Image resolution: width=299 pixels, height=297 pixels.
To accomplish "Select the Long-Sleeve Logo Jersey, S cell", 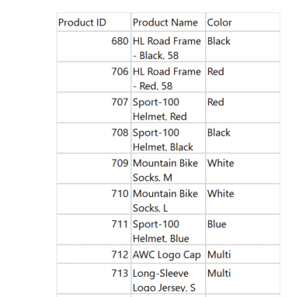I will click(x=169, y=278).
